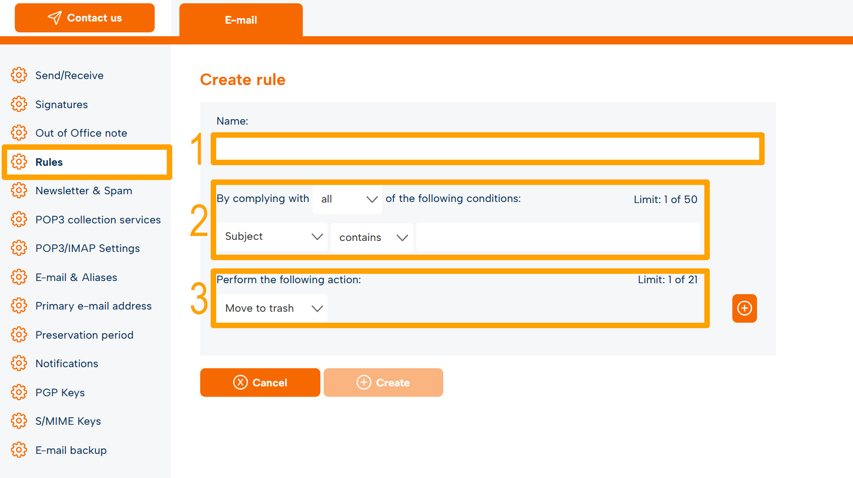Open the Send/Receive settings
This screenshot has width=853, height=478.
pos(70,75)
